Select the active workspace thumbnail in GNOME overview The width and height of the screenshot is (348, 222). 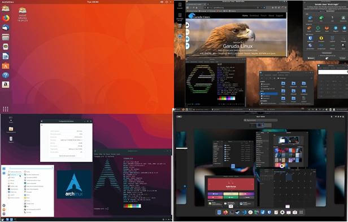click(x=260, y=125)
